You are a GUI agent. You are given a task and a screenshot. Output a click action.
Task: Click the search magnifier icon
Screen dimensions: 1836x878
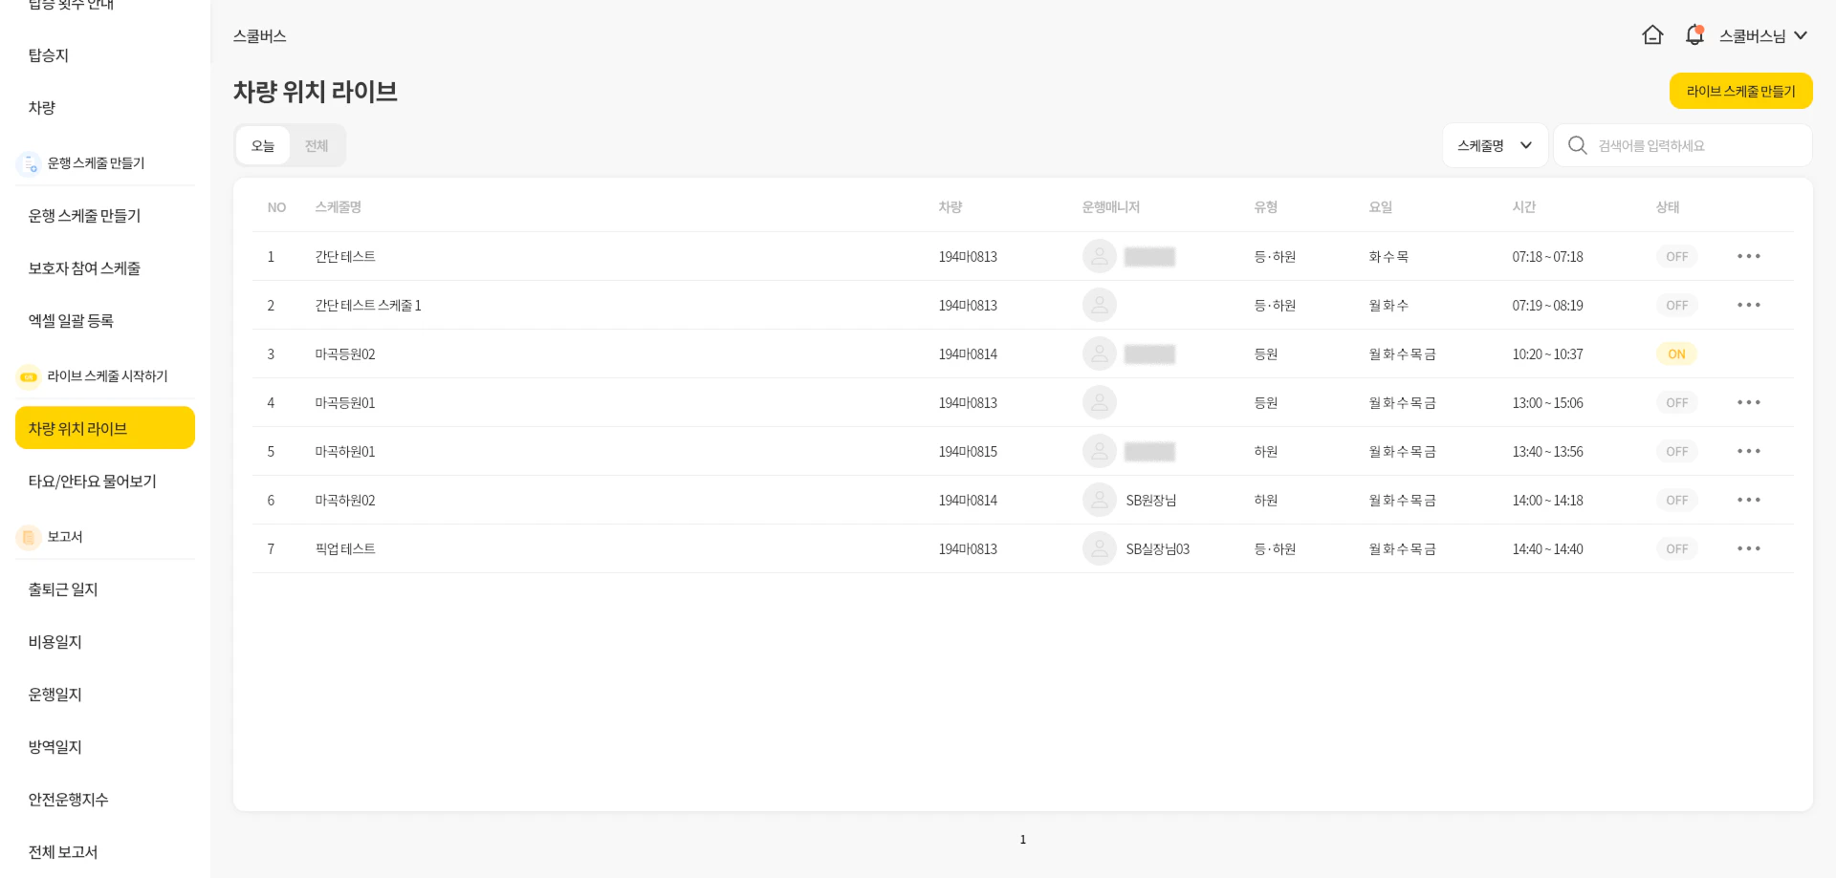pos(1578,145)
